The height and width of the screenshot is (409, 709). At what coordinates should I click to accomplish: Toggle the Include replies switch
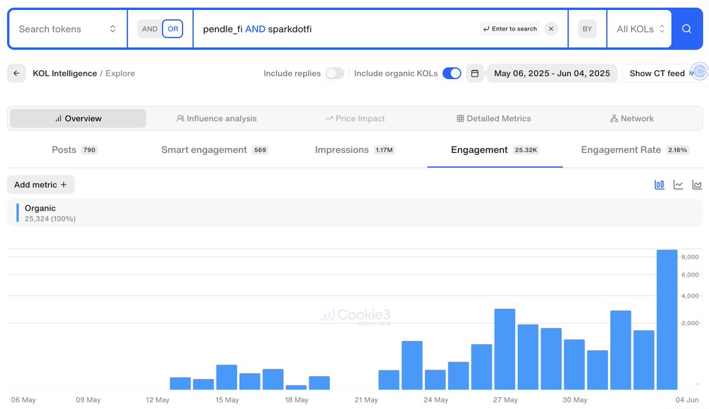(x=334, y=73)
